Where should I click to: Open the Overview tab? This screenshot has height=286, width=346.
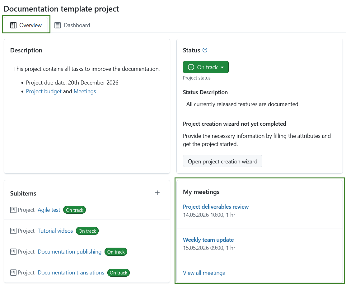[x=26, y=25]
